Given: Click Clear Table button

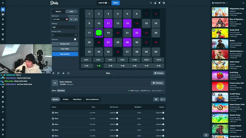Looking at the screenshot, I should click(65, 49).
